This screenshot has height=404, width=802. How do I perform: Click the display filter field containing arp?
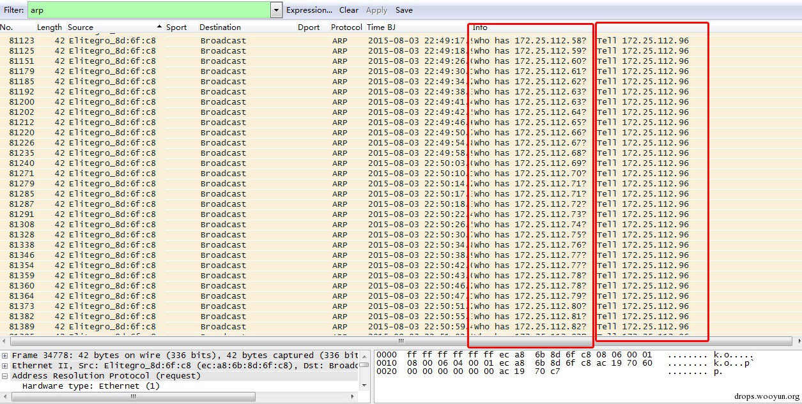tap(149, 10)
